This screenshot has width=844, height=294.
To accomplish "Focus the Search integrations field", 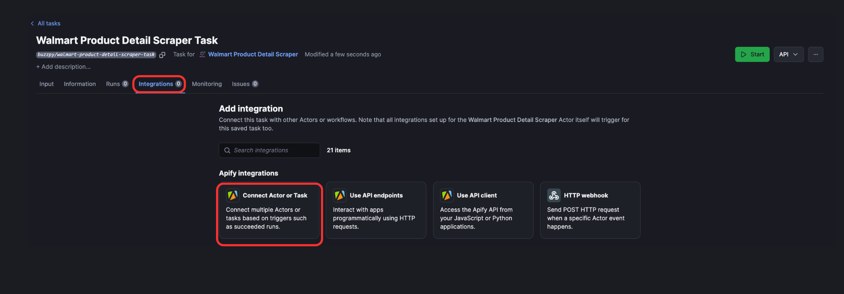I will (269, 150).
